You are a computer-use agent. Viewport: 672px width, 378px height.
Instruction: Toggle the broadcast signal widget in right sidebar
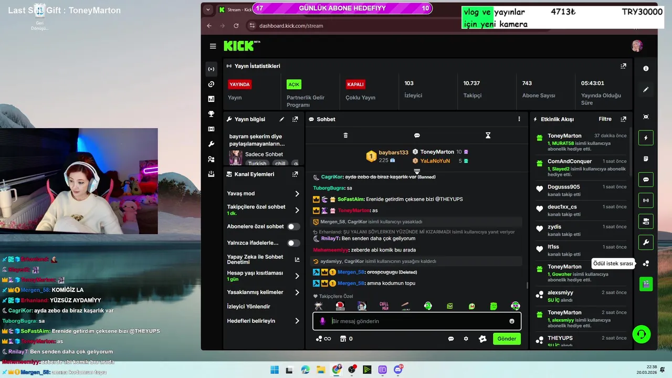point(646,200)
